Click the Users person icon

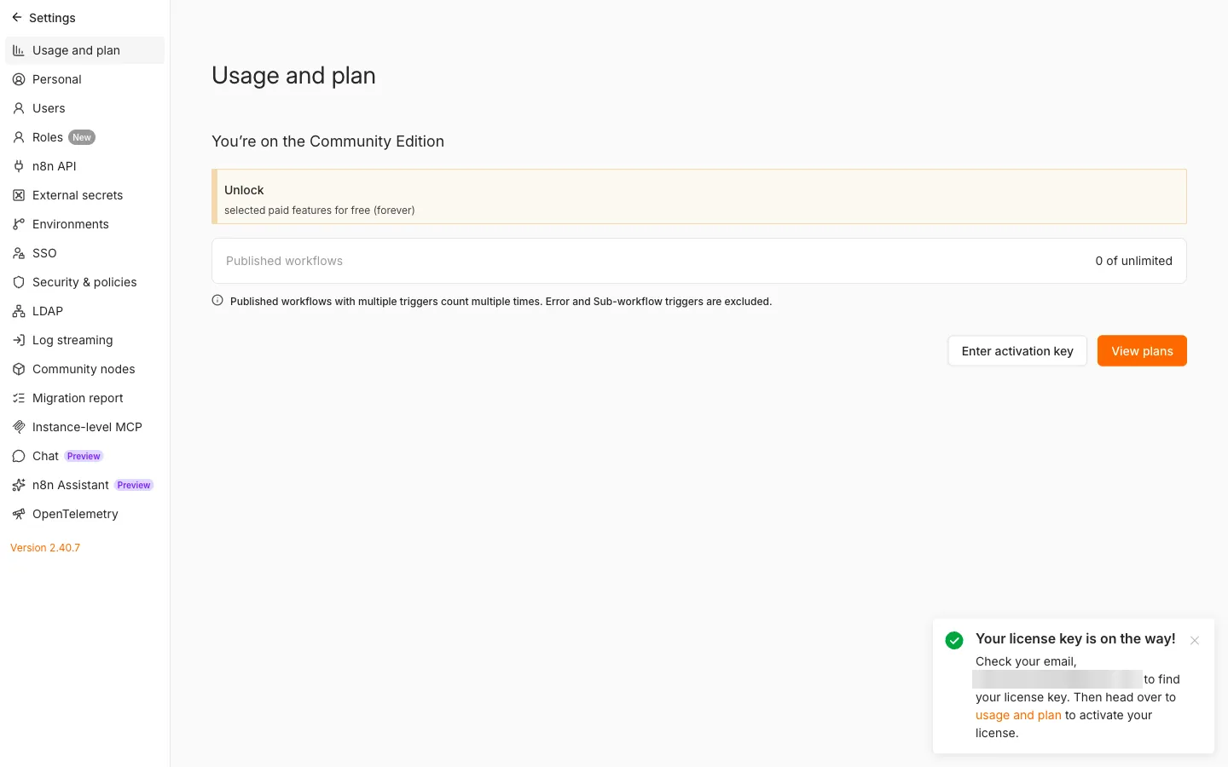tap(19, 108)
